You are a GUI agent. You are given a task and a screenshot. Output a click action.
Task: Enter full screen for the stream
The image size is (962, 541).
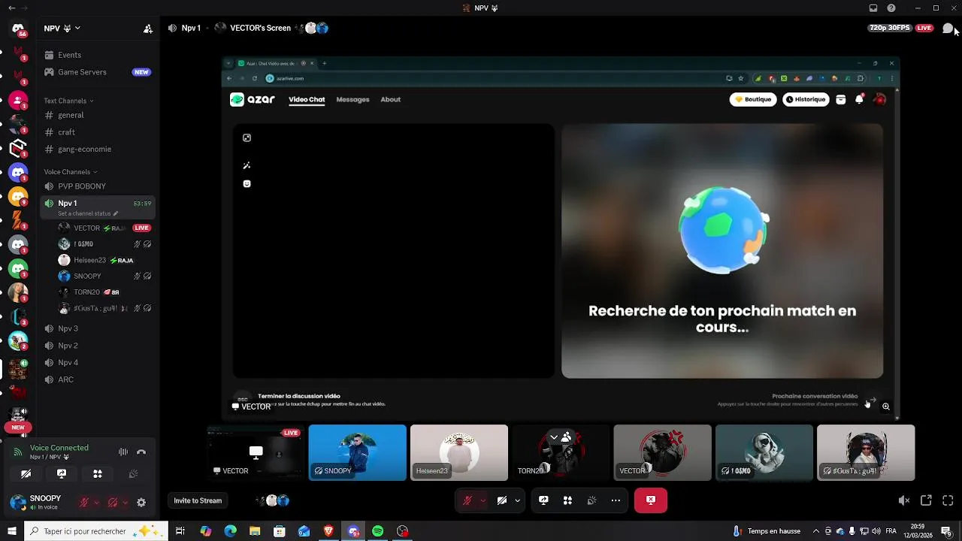(x=948, y=500)
